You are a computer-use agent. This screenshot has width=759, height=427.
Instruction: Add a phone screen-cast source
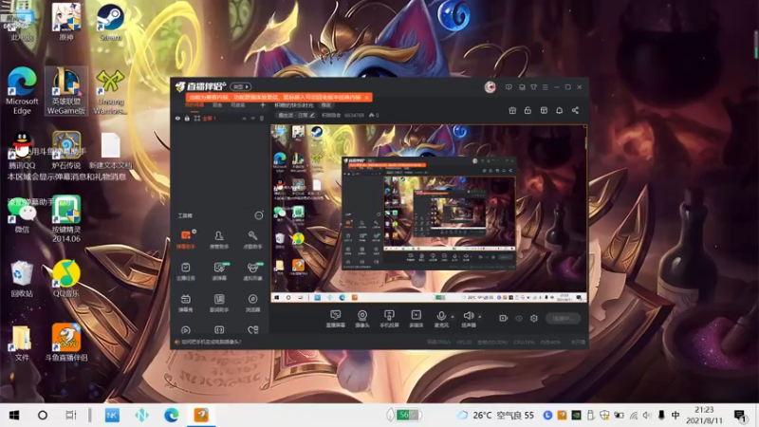point(389,319)
